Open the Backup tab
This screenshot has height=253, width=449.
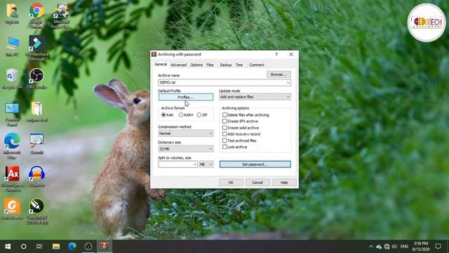(x=226, y=65)
